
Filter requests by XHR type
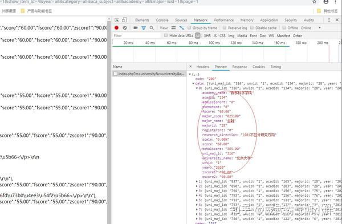click(207, 35)
